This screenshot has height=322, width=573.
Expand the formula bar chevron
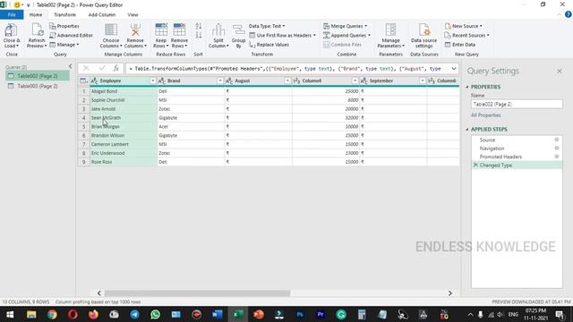(x=454, y=69)
